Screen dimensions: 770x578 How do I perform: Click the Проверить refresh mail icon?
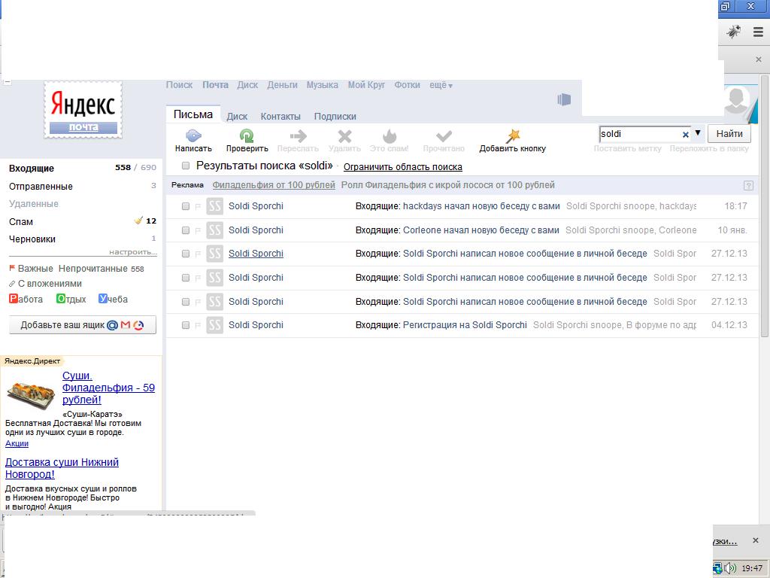click(247, 135)
